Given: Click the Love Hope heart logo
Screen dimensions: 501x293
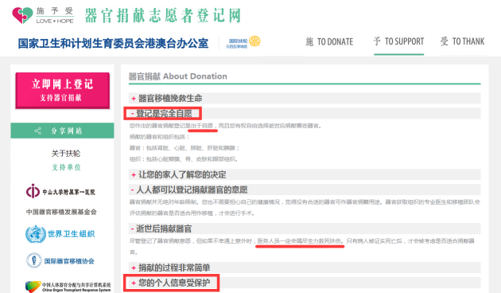Looking at the screenshot, I should (23, 15).
